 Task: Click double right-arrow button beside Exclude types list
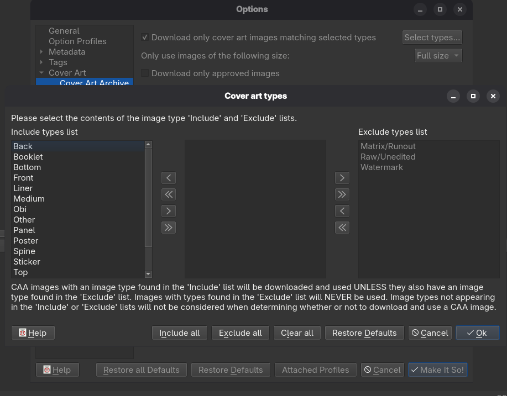pos(342,194)
